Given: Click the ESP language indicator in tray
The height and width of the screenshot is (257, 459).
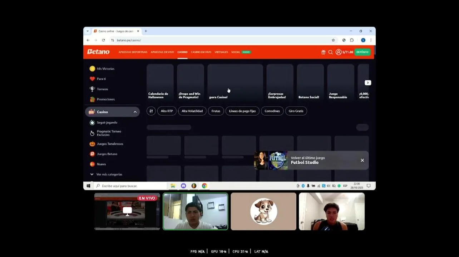Looking at the screenshot, I should (345, 186).
